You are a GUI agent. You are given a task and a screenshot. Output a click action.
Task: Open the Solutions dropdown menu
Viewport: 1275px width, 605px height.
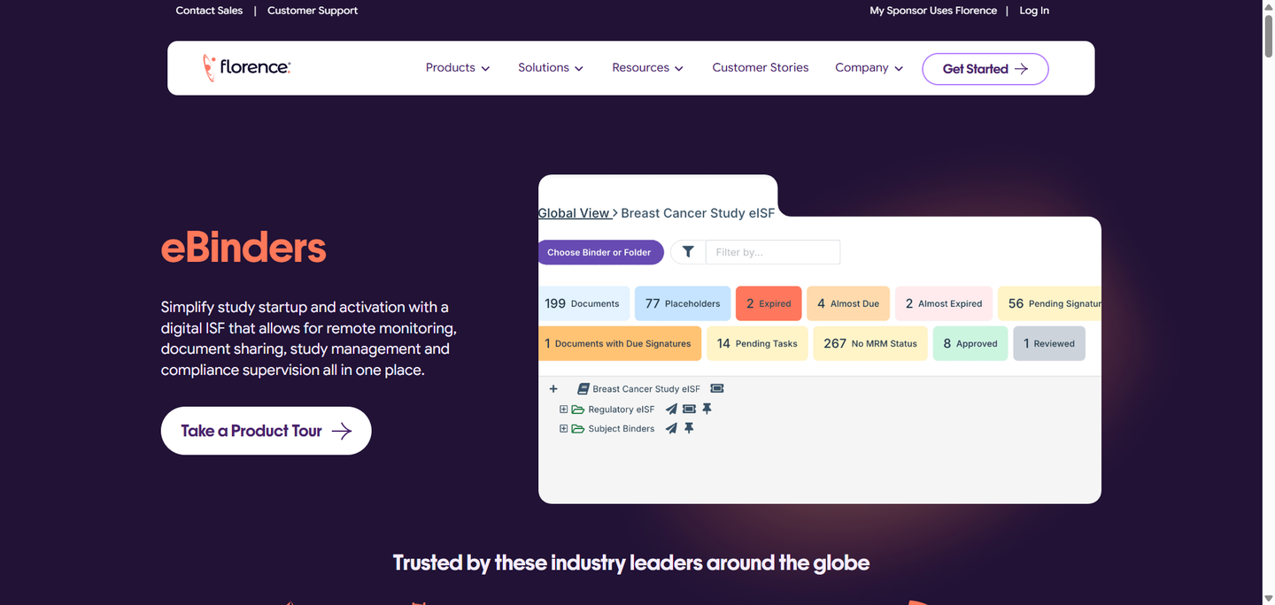(551, 68)
